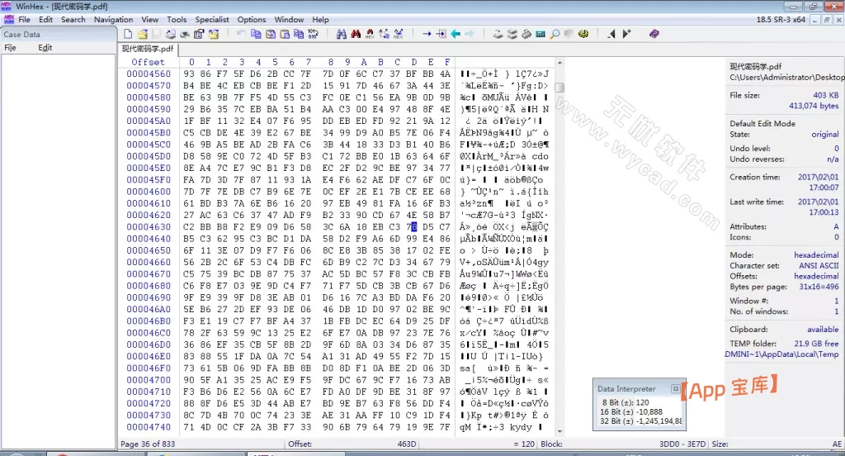Click the magnifier Analyze icon in toolbar

555,34
